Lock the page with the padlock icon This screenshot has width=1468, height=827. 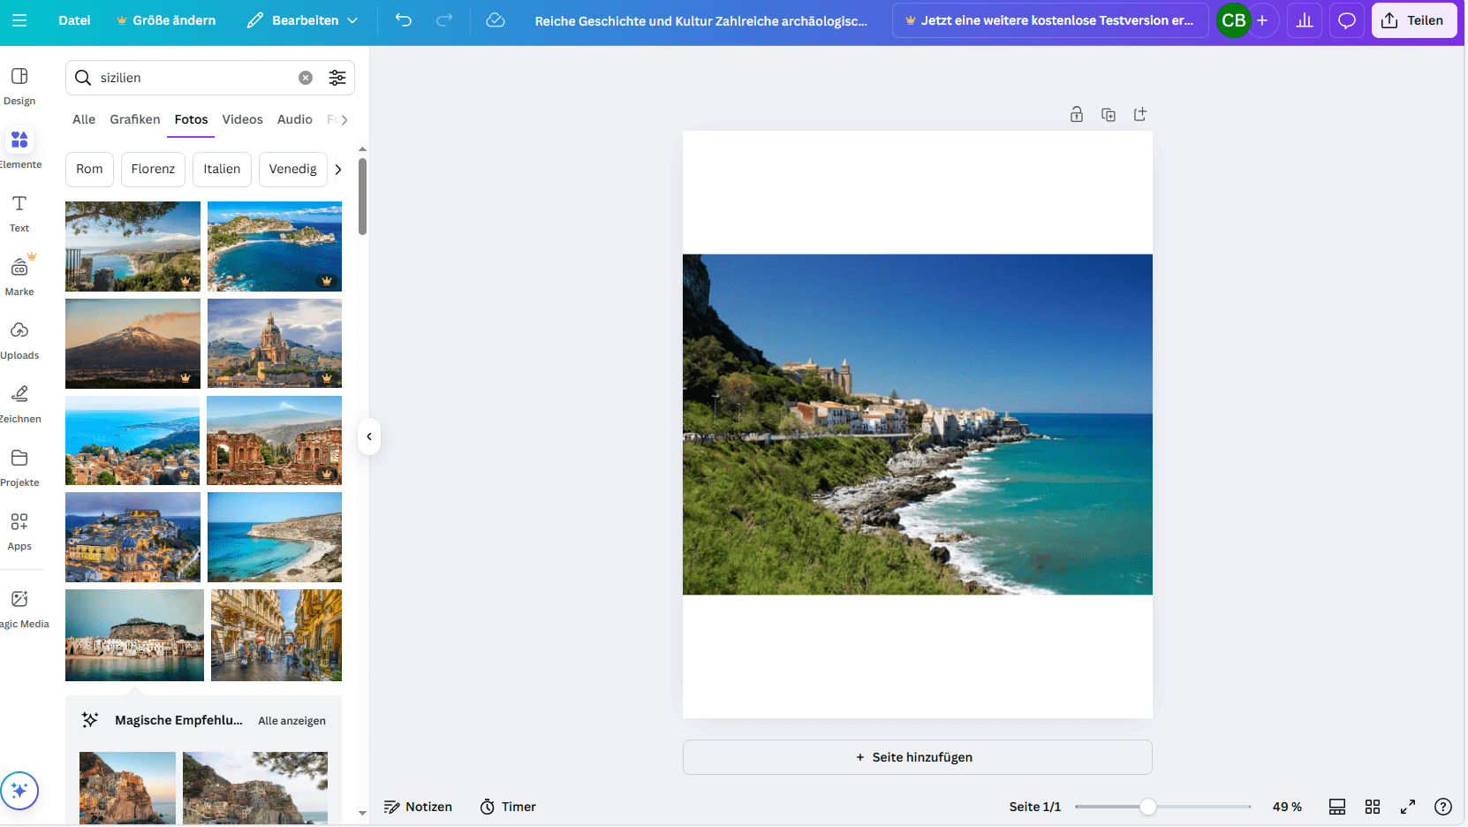pyautogui.click(x=1077, y=115)
